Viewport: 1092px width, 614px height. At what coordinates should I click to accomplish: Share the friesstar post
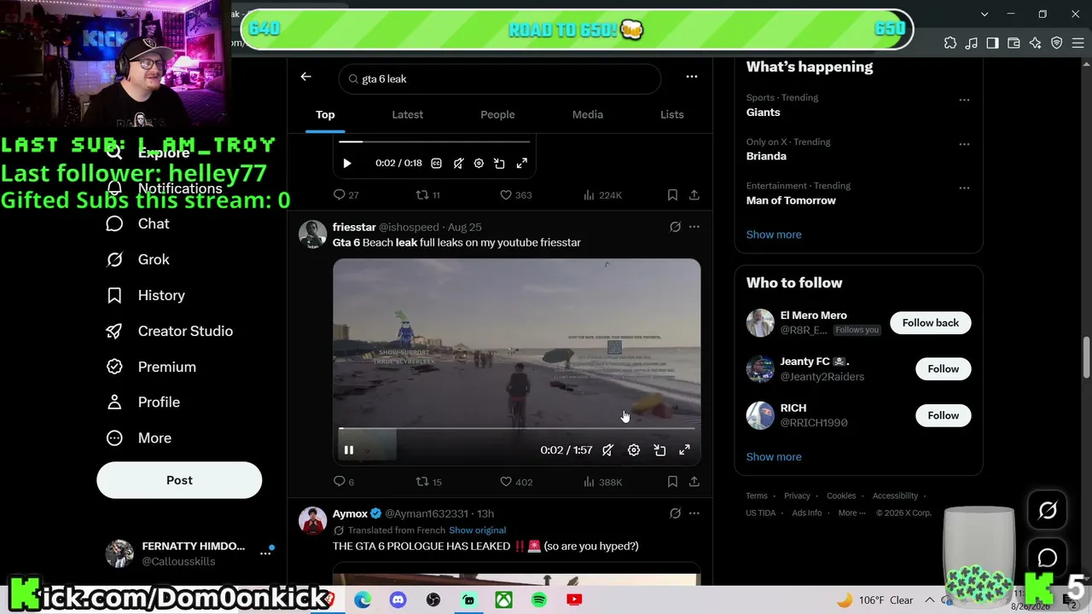[694, 482]
